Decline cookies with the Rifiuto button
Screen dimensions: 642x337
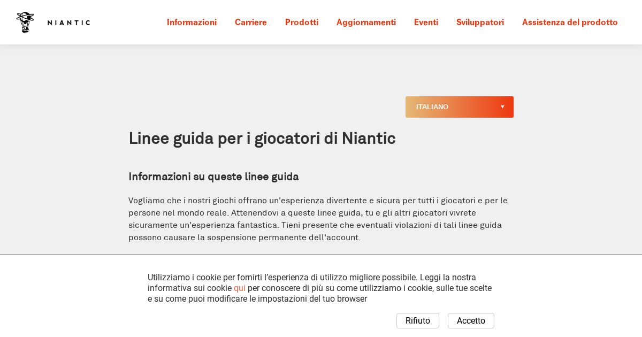coord(418,321)
